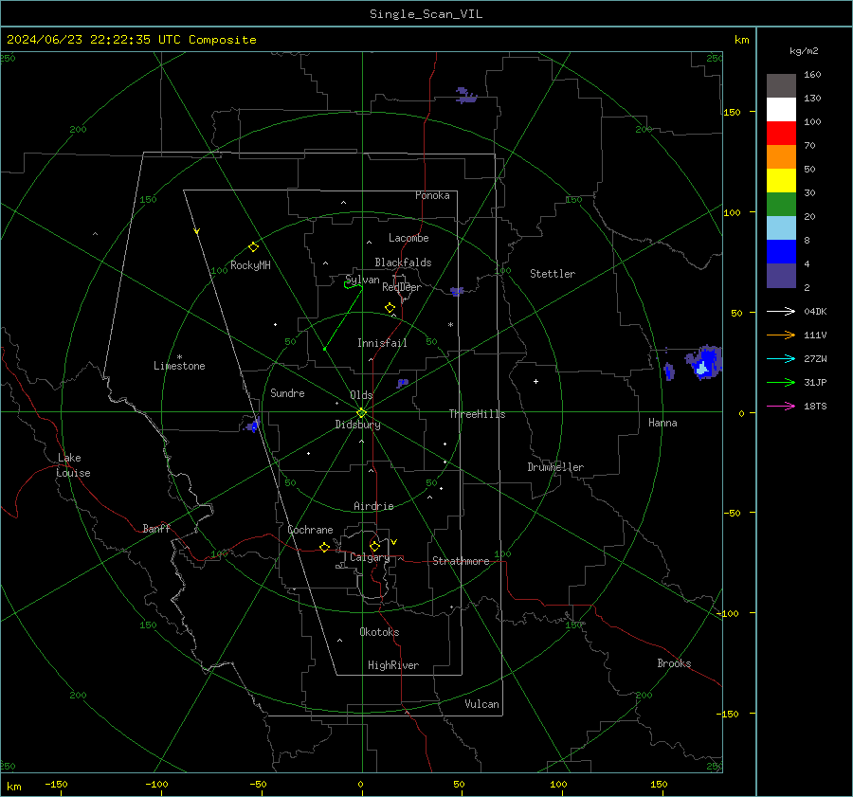The image size is (853, 797).
Task: Select the white 100-130 legend color
Action: point(781,110)
